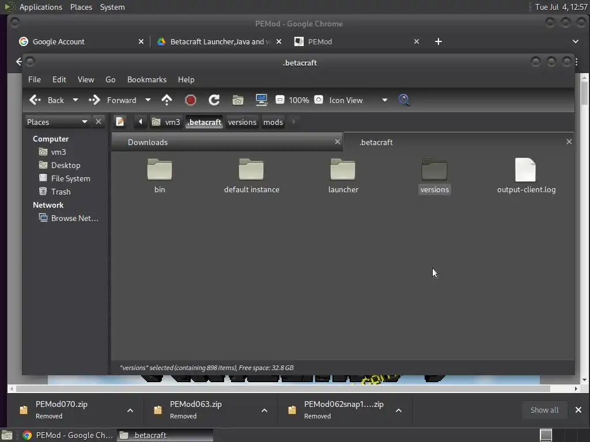Viewport: 590px width, 442px height.
Task: Click Chrome page vertical scrollbar thumb
Action: [584, 93]
